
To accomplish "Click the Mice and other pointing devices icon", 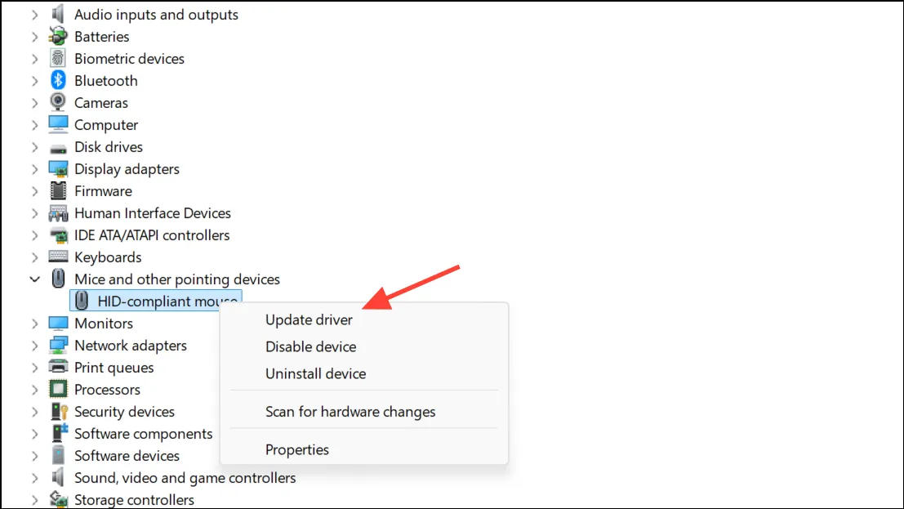I will pyautogui.click(x=58, y=279).
